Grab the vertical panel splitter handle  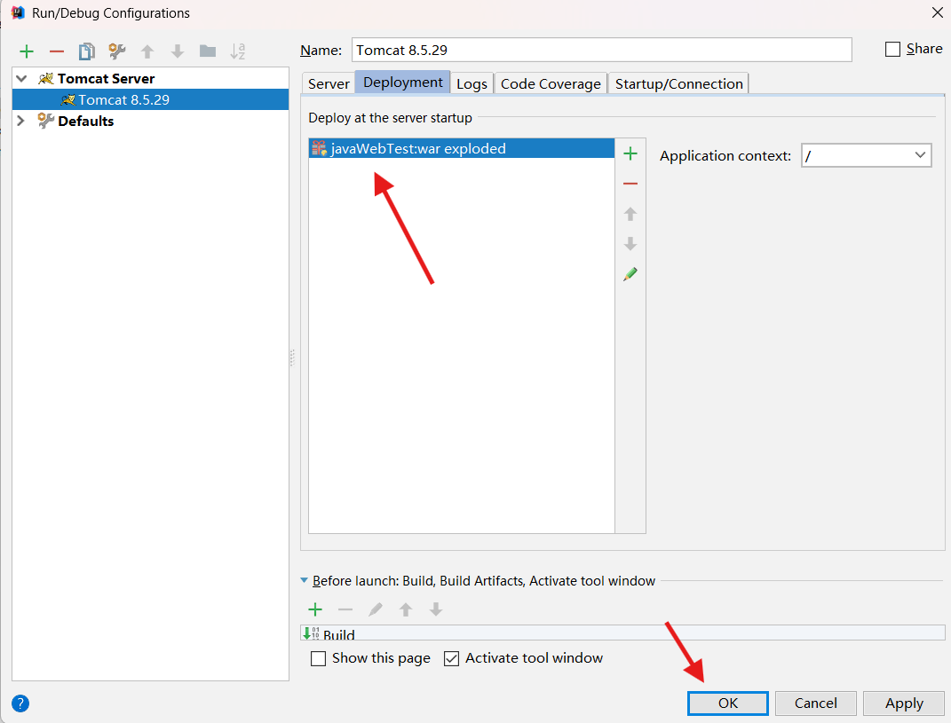(x=292, y=358)
